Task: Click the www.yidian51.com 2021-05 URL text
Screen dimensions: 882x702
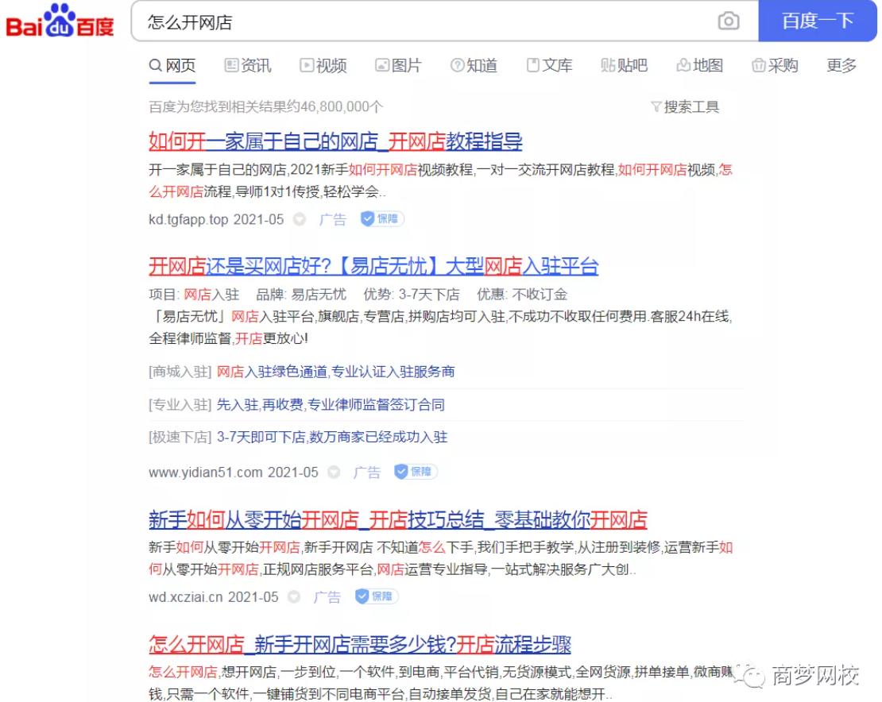Action: 234,472
